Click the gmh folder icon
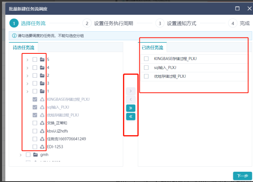 [x=35, y=155]
